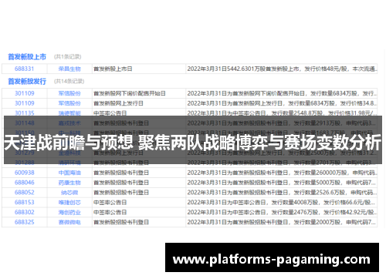Screen dimensions: 386x279
Task: Open the 瑞德智能 company link
Action: pos(69,113)
